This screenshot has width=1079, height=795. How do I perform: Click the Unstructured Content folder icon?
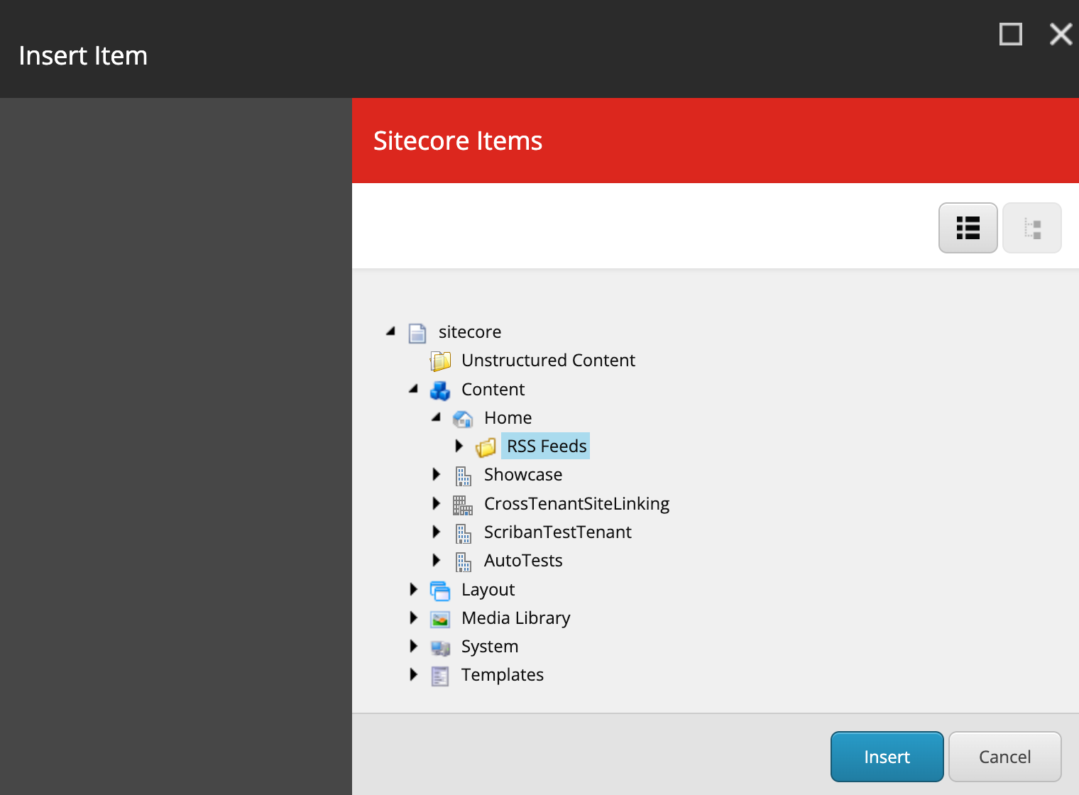click(440, 360)
